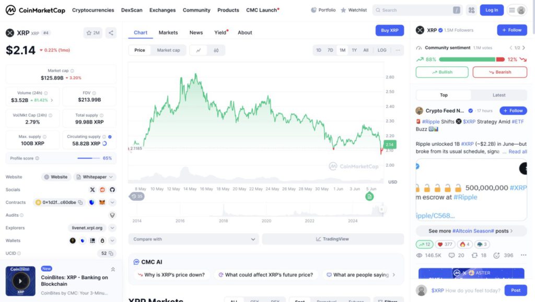Open the Compare with dropdown
This screenshot has width=535, height=302.
pyautogui.click(x=193, y=239)
